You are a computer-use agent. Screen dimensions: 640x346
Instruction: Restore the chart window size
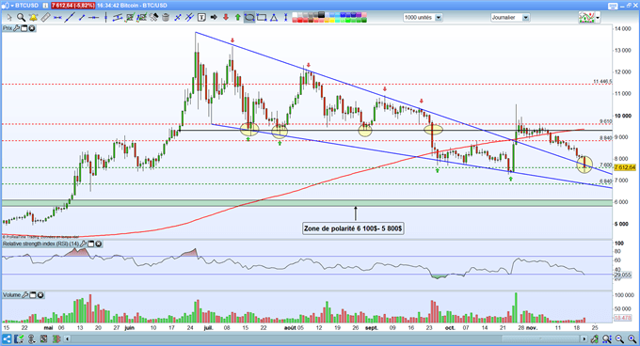pyautogui.click(x=629, y=6)
